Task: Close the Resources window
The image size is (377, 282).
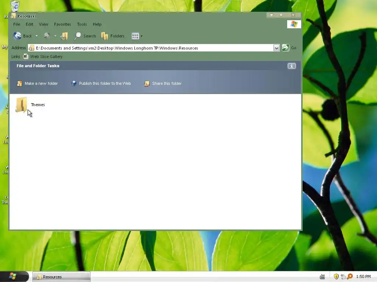Action: pyautogui.click(x=293, y=15)
